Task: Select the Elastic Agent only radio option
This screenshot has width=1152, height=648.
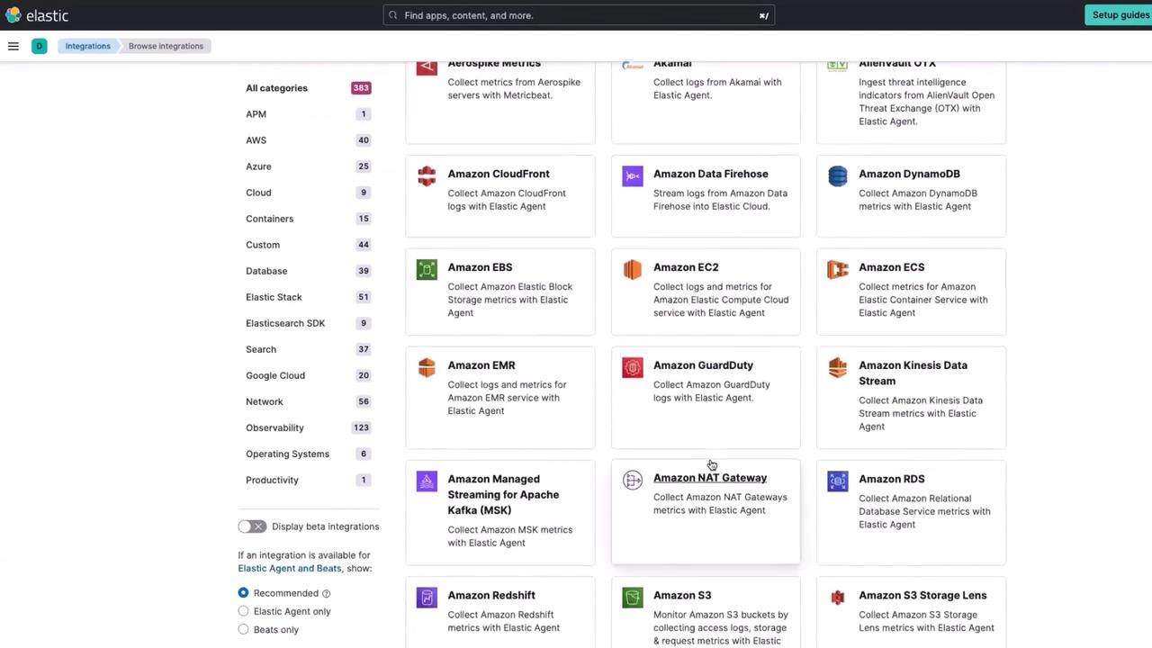Action: pos(243,611)
